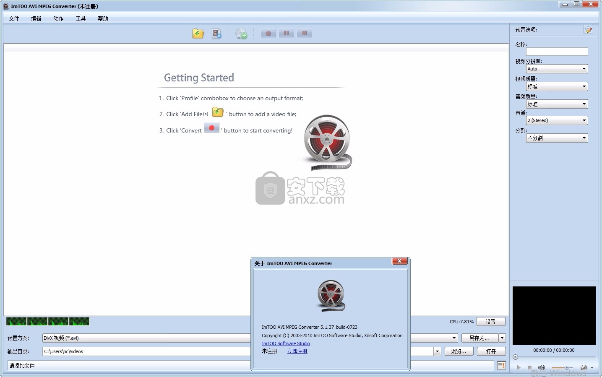Image resolution: width=602 pixels, height=377 pixels.
Task: Click the 浏览... button
Action: coord(459,351)
